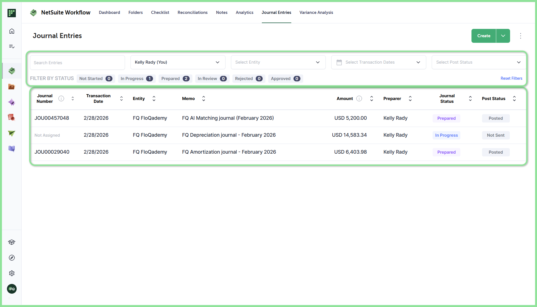537x307 pixels.
Task: Open the Kelly Rady (You) preparer dropdown
Action: [178, 62]
